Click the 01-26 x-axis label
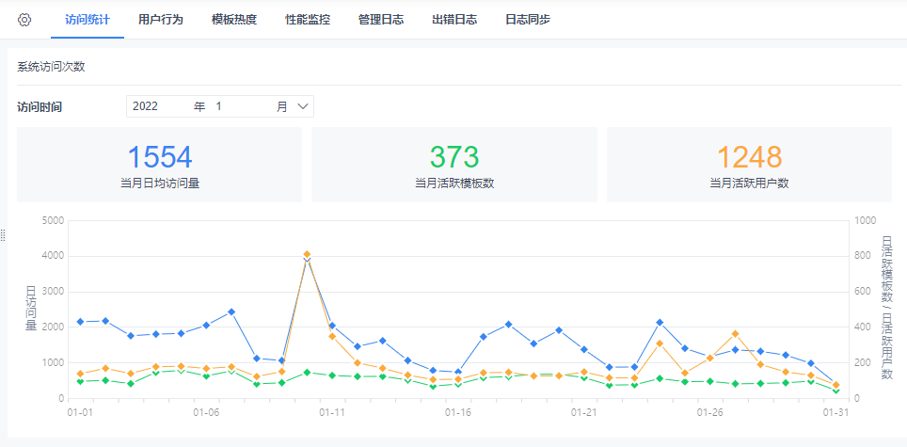Image resolution: width=907 pixels, height=447 pixels. [710, 412]
